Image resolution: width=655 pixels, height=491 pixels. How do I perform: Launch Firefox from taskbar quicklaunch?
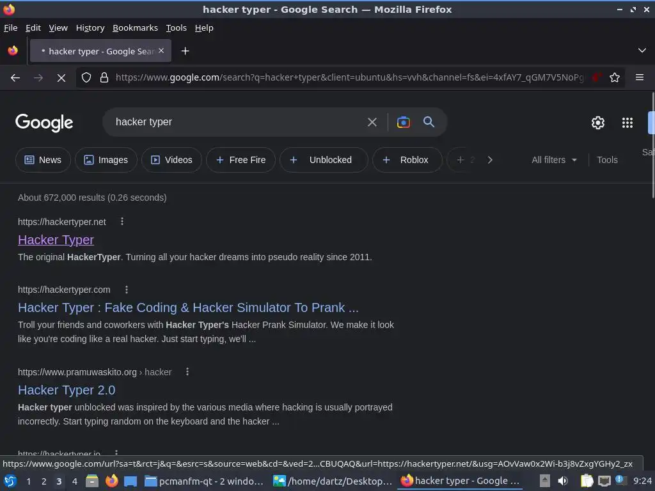111,481
